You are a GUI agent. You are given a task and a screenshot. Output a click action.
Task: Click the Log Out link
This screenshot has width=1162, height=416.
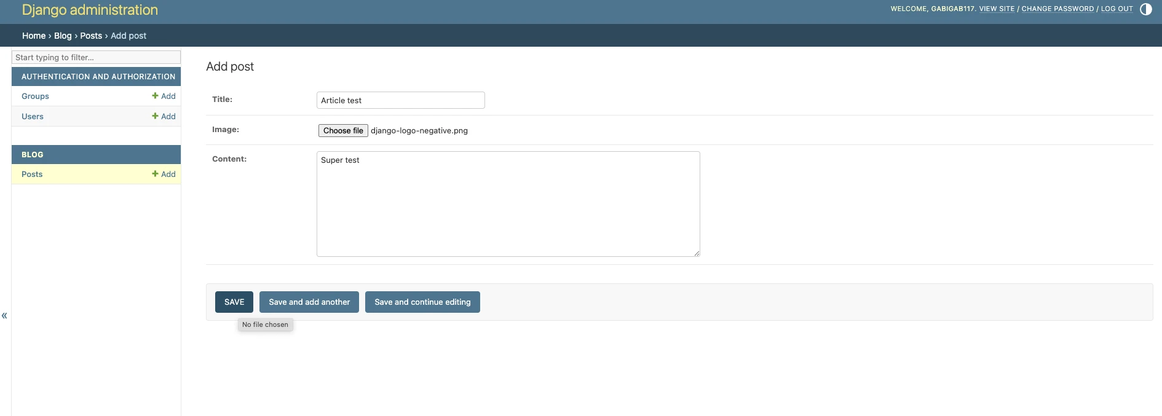click(1117, 9)
